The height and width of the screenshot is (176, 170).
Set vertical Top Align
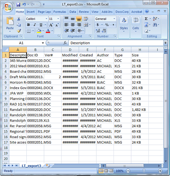(66, 19)
